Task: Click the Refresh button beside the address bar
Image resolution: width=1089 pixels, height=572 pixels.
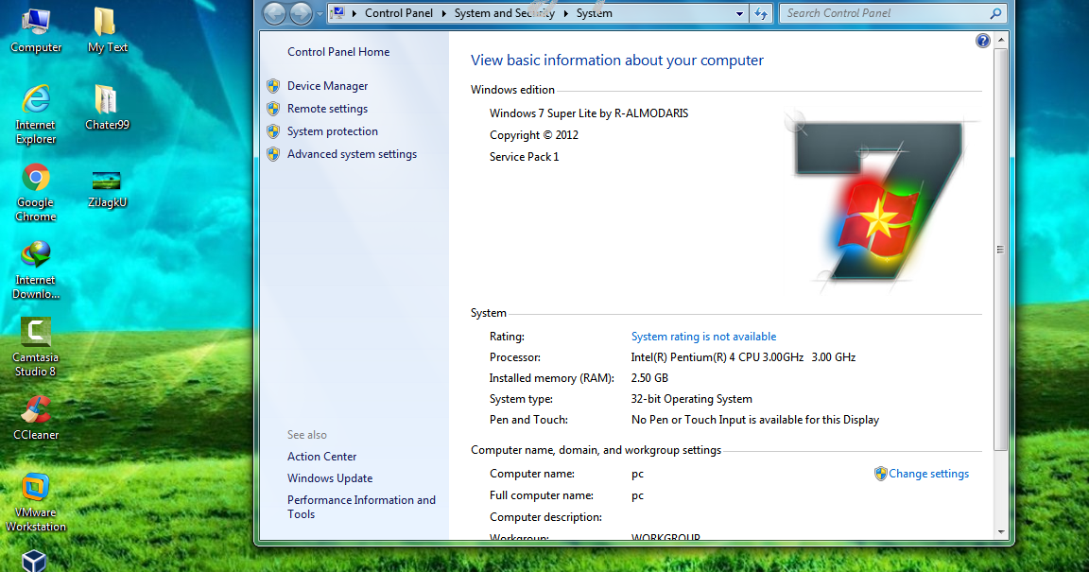Action: [761, 13]
